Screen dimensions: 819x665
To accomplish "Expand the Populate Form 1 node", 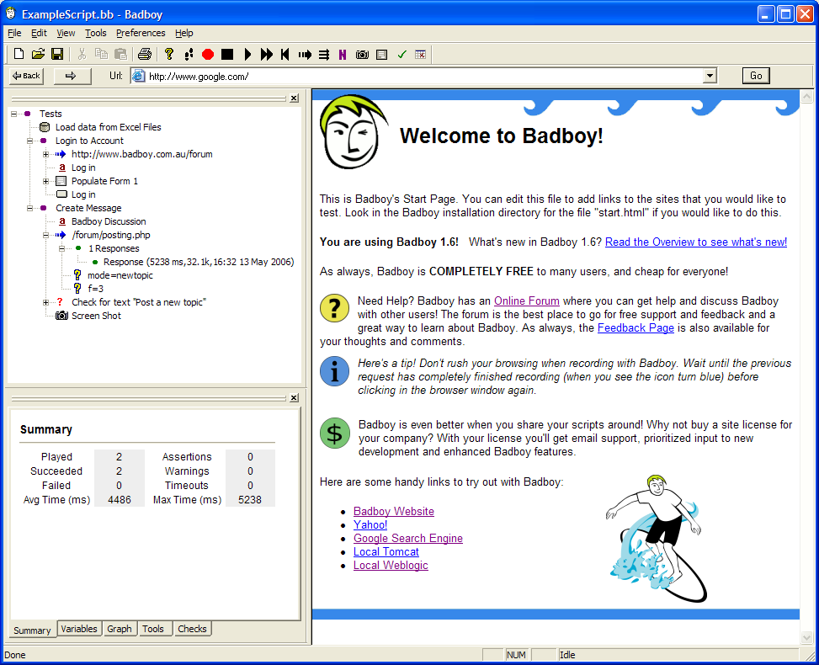I will [46, 181].
